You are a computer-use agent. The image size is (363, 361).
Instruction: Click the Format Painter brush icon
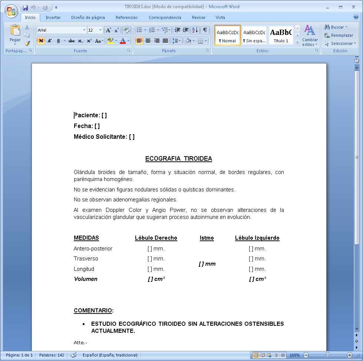[27, 43]
